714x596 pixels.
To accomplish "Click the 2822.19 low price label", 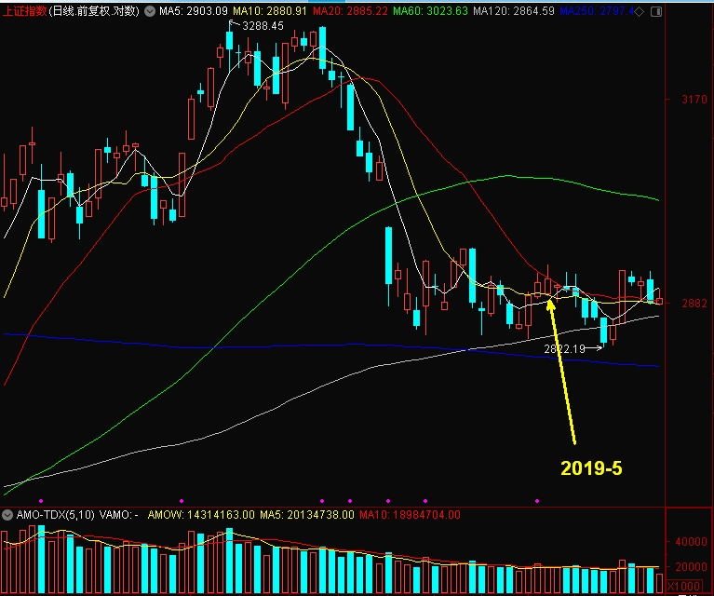I will [565, 349].
